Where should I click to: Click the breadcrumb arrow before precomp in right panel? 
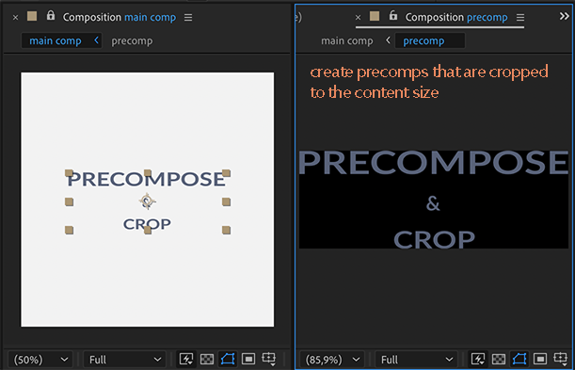point(388,40)
